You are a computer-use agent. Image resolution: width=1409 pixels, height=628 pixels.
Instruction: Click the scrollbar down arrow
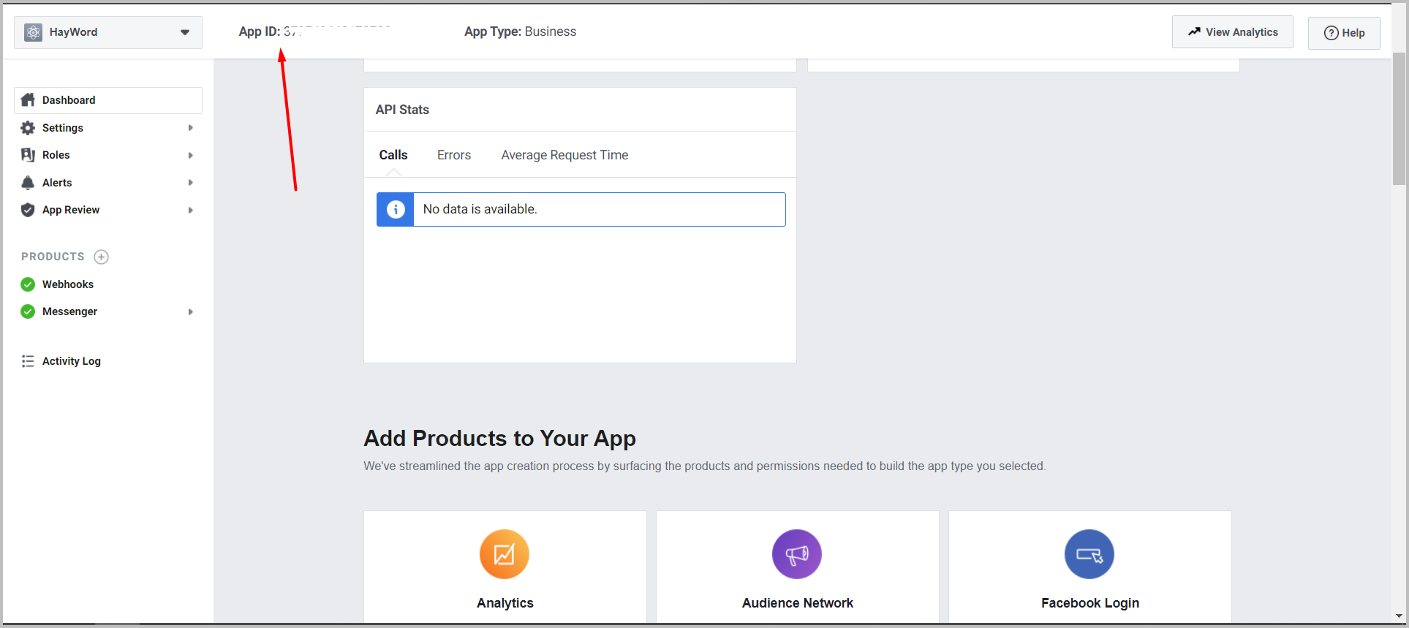pyautogui.click(x=1399, y=616)
